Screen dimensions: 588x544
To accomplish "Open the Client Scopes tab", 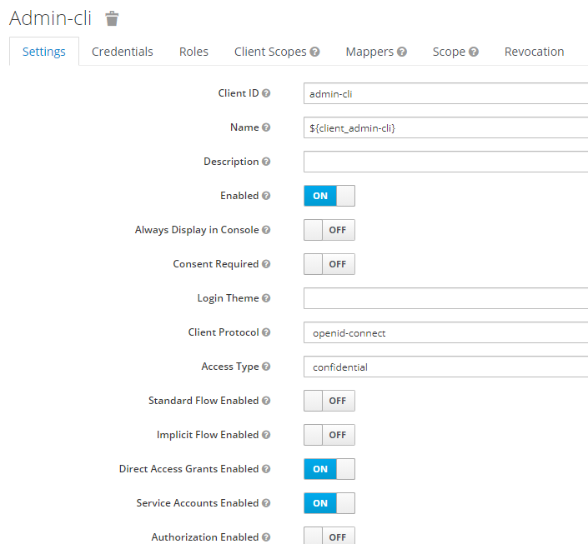I will 270,52.
